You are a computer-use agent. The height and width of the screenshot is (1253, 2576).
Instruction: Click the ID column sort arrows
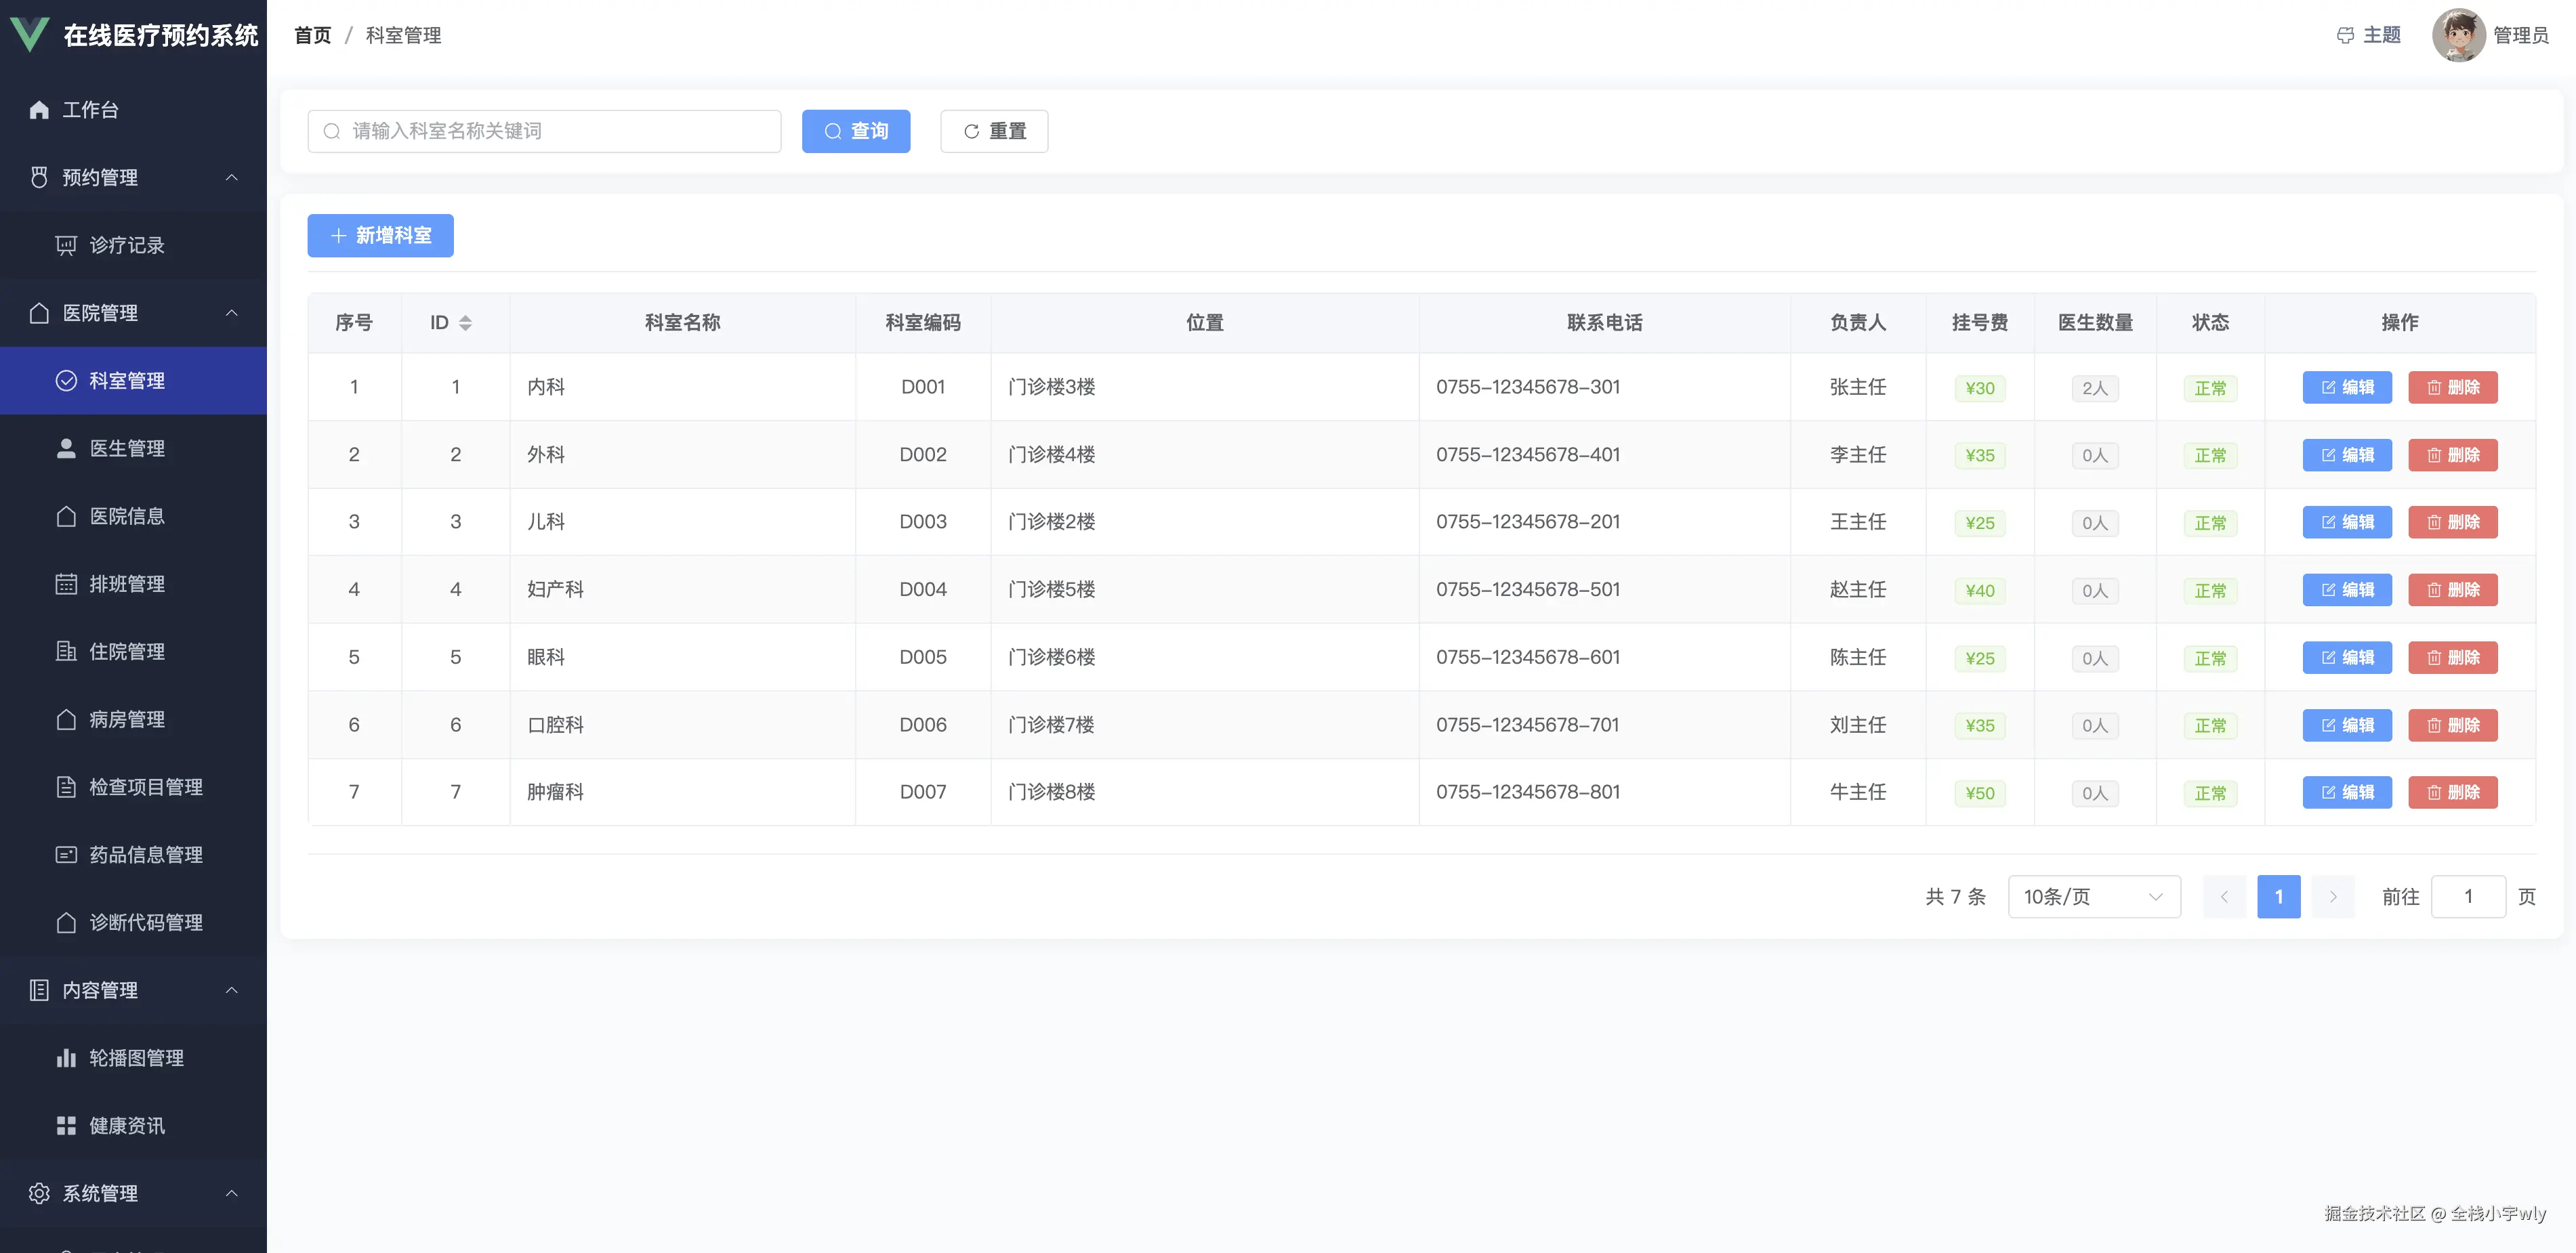pyautogui.click(x=465, y=323)
